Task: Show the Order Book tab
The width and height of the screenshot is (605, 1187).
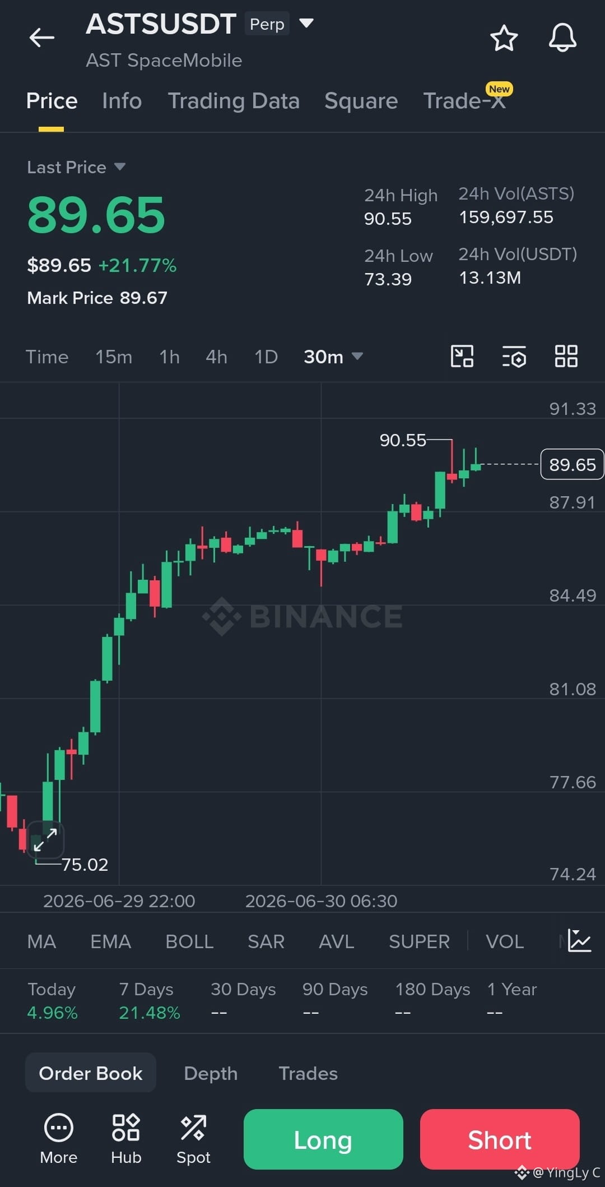Action: pyautogui.click(x=91, y=1073)
